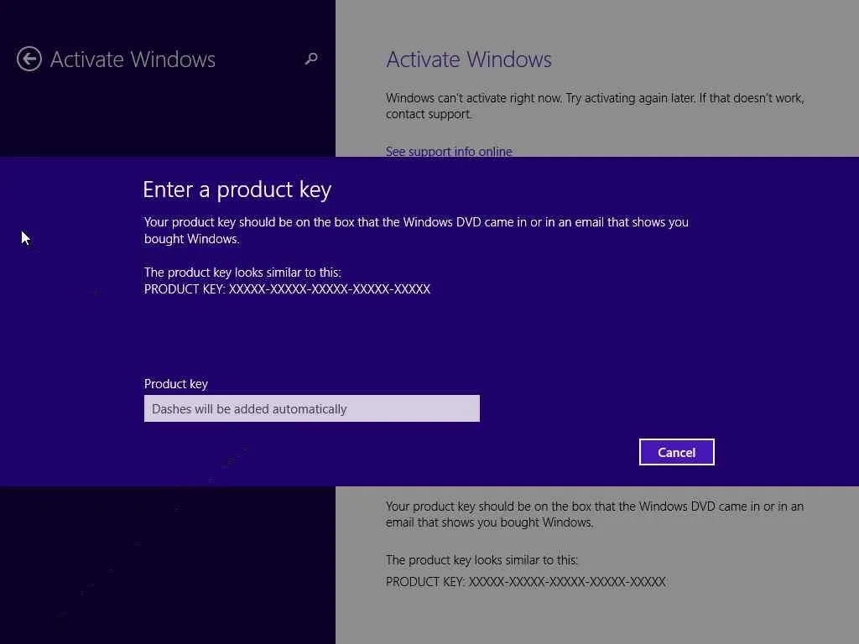859x644 pixels.
Task: Focus the Product key input field
Action: click(x=312, y=408)
